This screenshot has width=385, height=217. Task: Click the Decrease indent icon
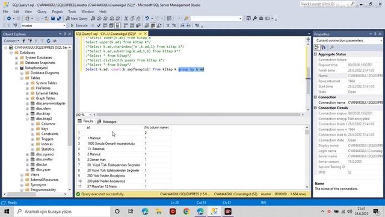(x=182, y=25)
